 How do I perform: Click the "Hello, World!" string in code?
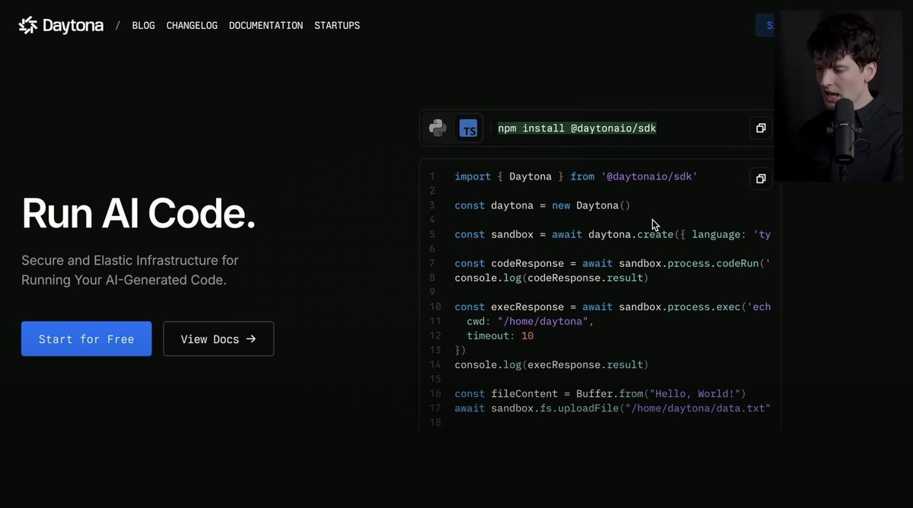697,394
